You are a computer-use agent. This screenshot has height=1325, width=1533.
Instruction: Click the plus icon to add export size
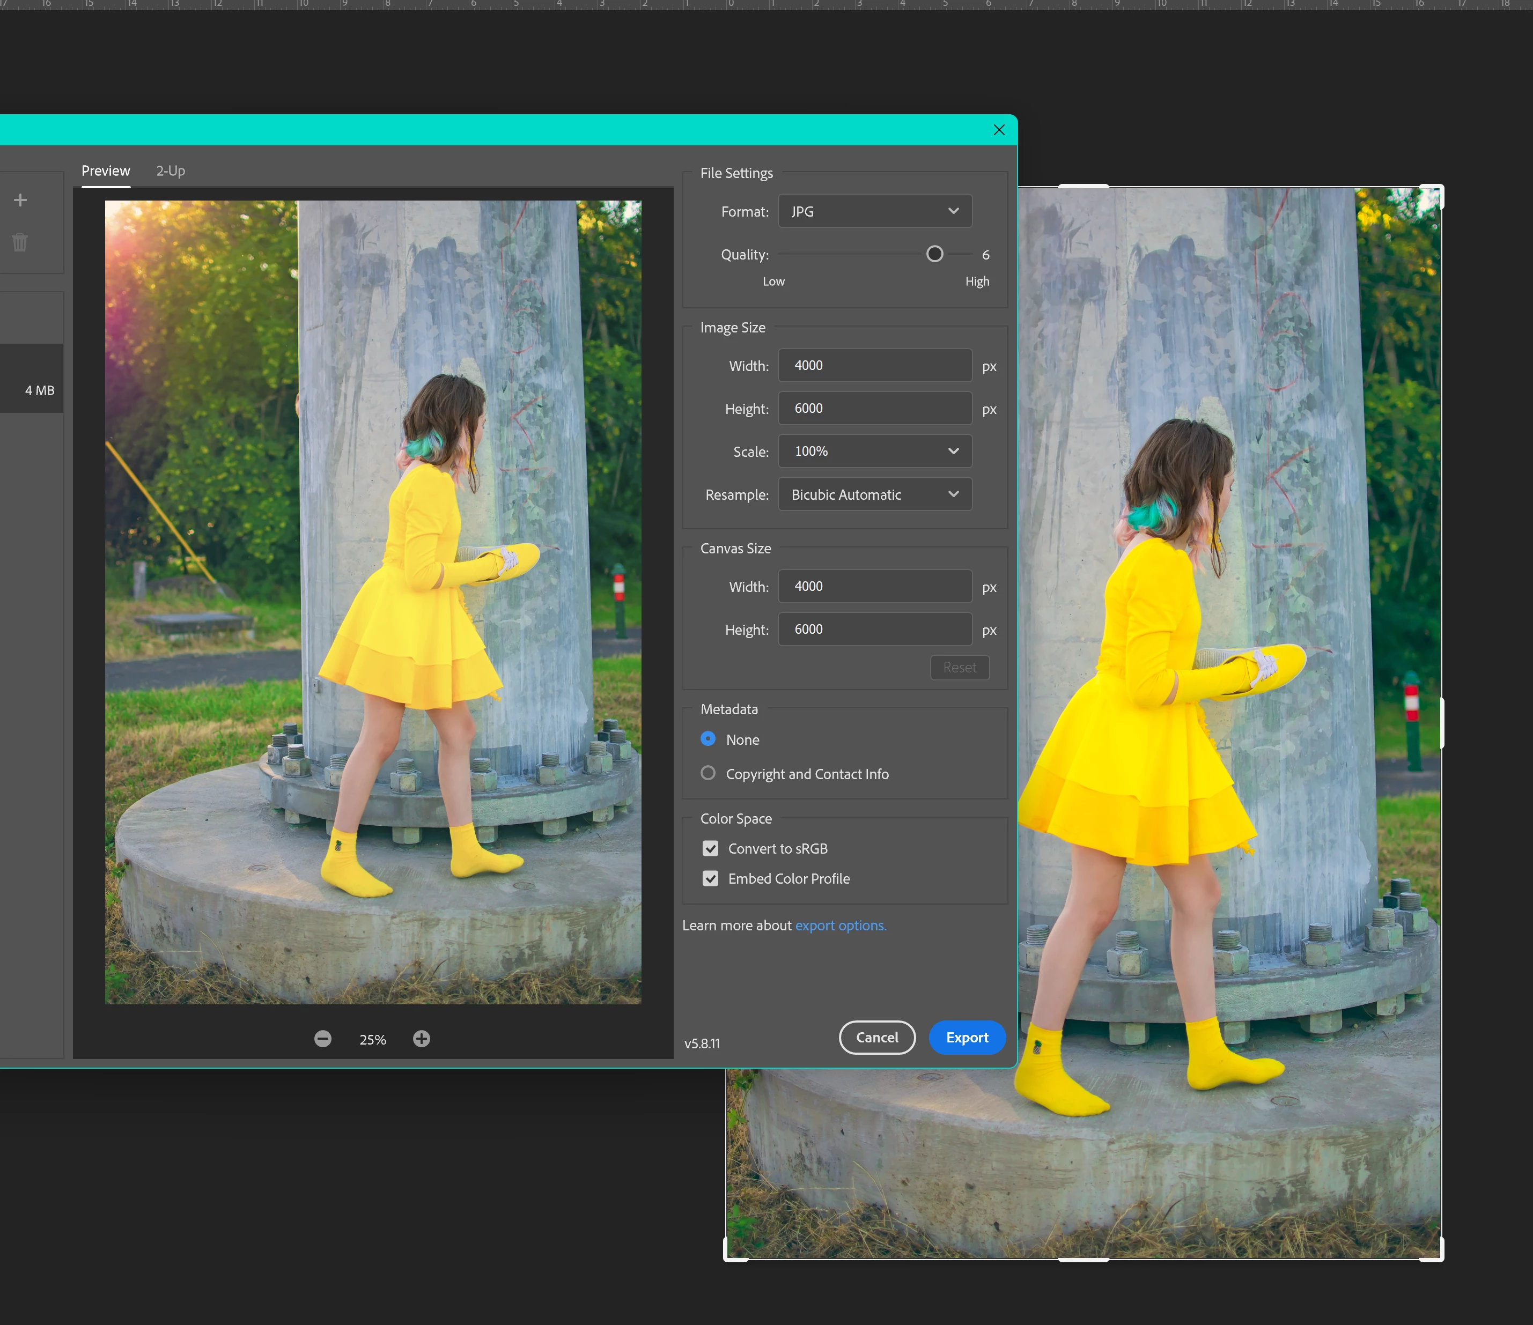click(x=21, y=200)
